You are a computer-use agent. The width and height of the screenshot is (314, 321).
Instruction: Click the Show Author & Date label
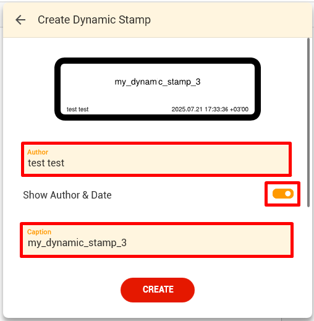tap(67, 195)
